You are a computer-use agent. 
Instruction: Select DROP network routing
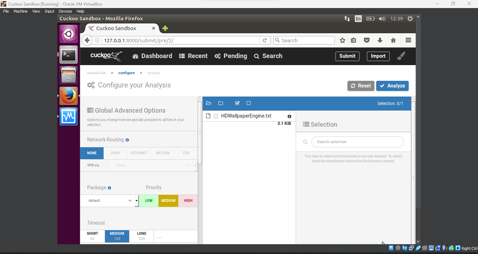click(115, 153)
